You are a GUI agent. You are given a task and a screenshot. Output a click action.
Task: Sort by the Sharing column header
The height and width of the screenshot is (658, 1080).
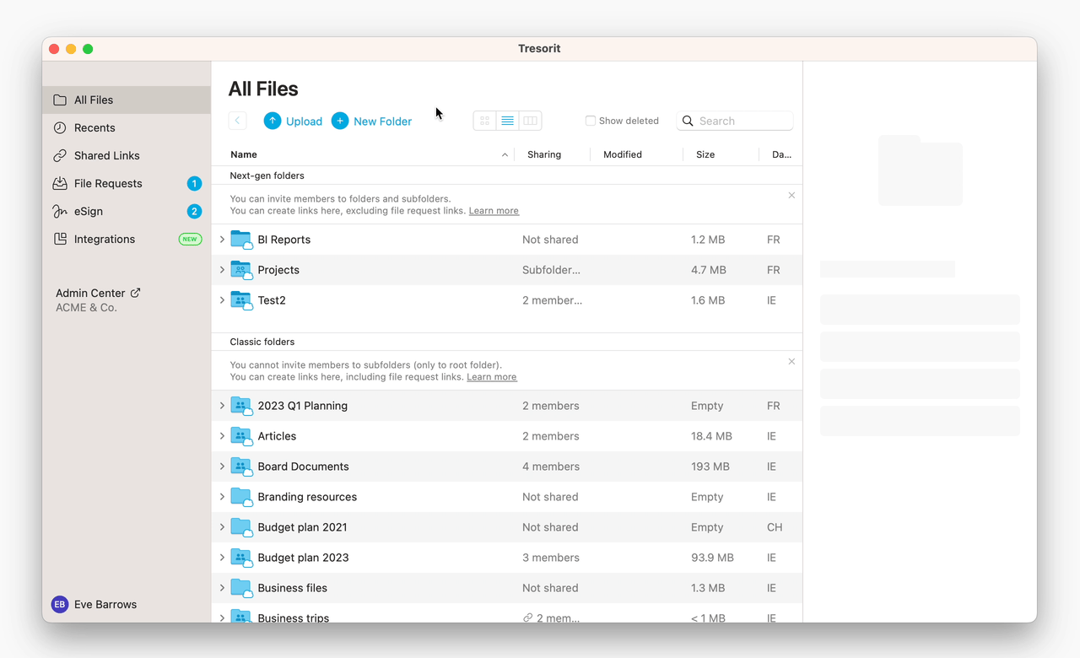(x=544, y=154)
